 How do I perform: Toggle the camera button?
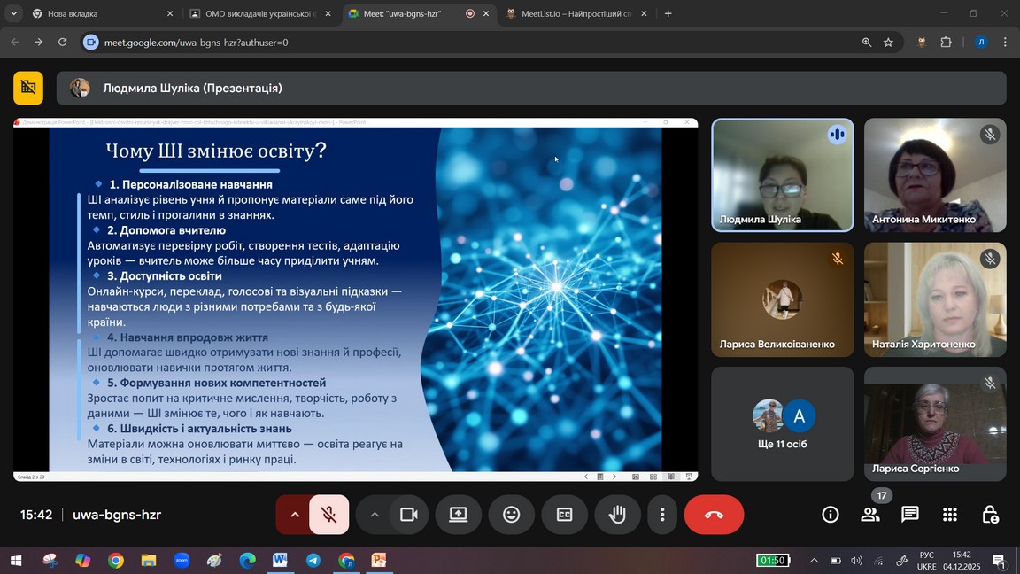(x=408, y=515)
